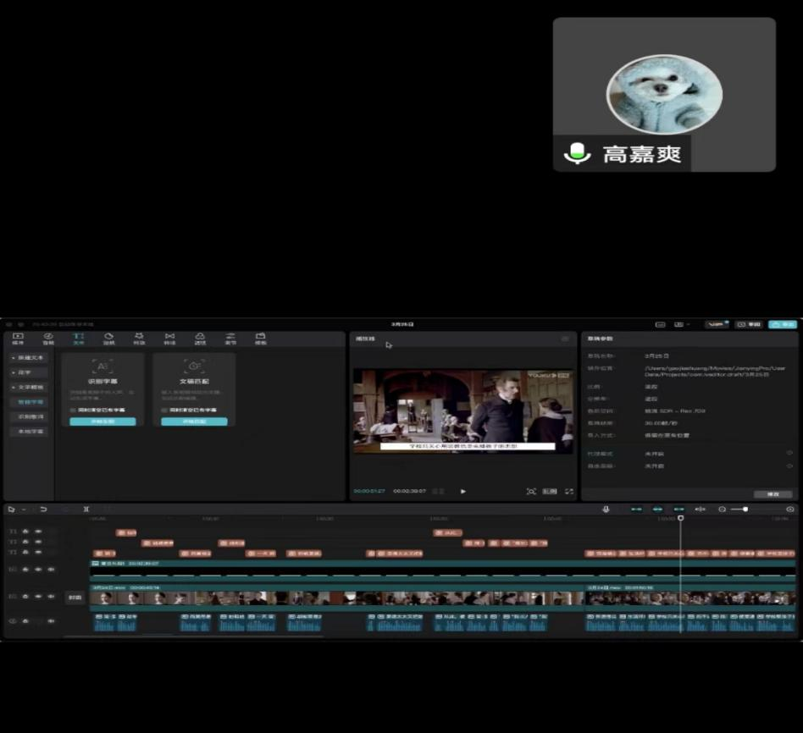Image resolution: width=803 pixels, height=733 pixels.
Task: Toggle fullscreen preview in the player
Action: (x=569, y=491)
